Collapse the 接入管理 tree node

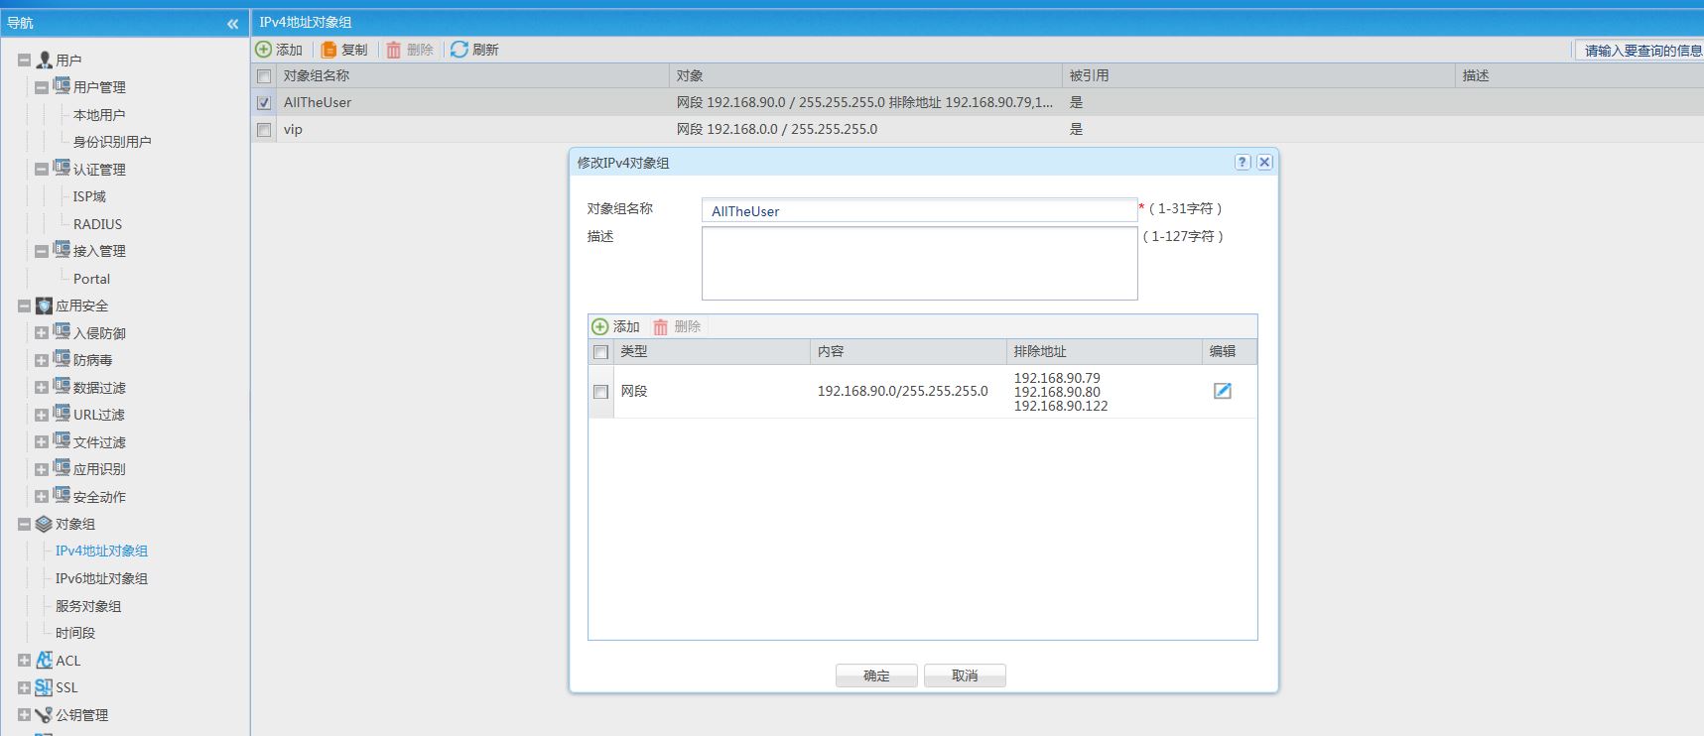tap(42, 251)
